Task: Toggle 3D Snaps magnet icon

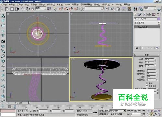Action: (61, 9)
